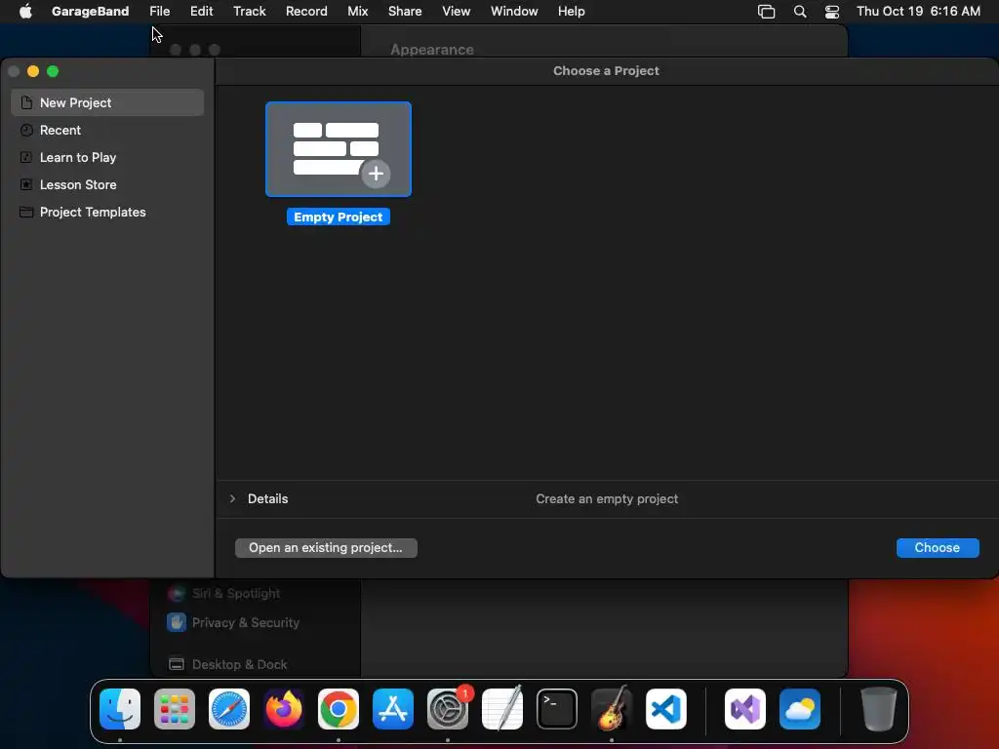The height and width of the screenshot is (749, 999).
Task: Open the Help menu
Action: tap(571, 12)
